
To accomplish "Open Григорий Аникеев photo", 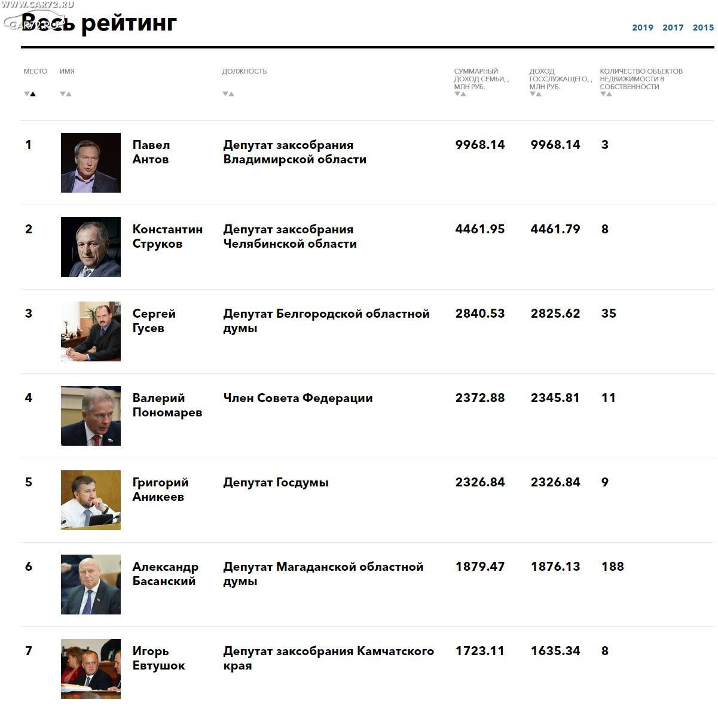I will 91,500.
